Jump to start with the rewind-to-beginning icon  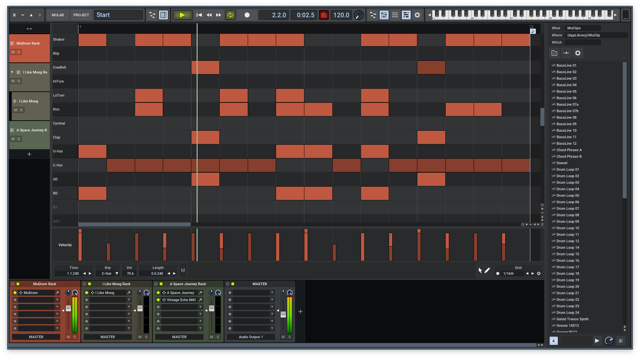point(199,15)
